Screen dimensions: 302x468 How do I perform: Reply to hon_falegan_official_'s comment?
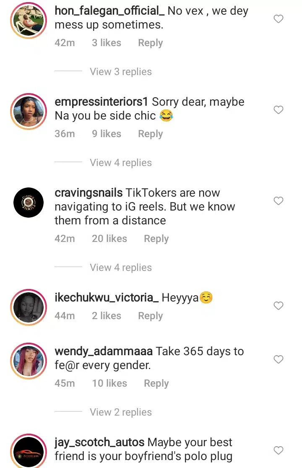[150, 43]
